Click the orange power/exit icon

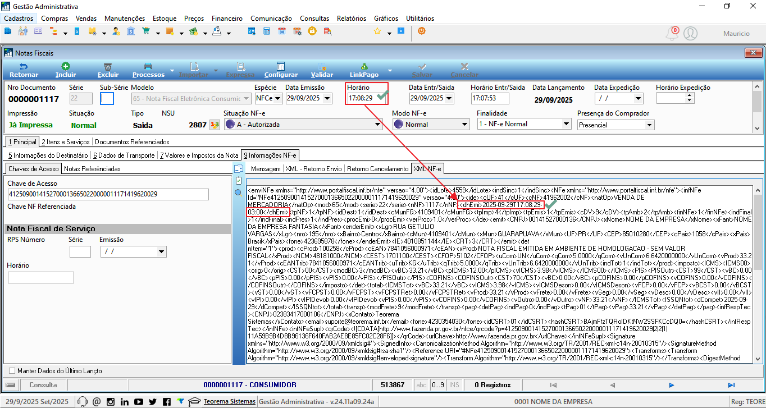422,31
